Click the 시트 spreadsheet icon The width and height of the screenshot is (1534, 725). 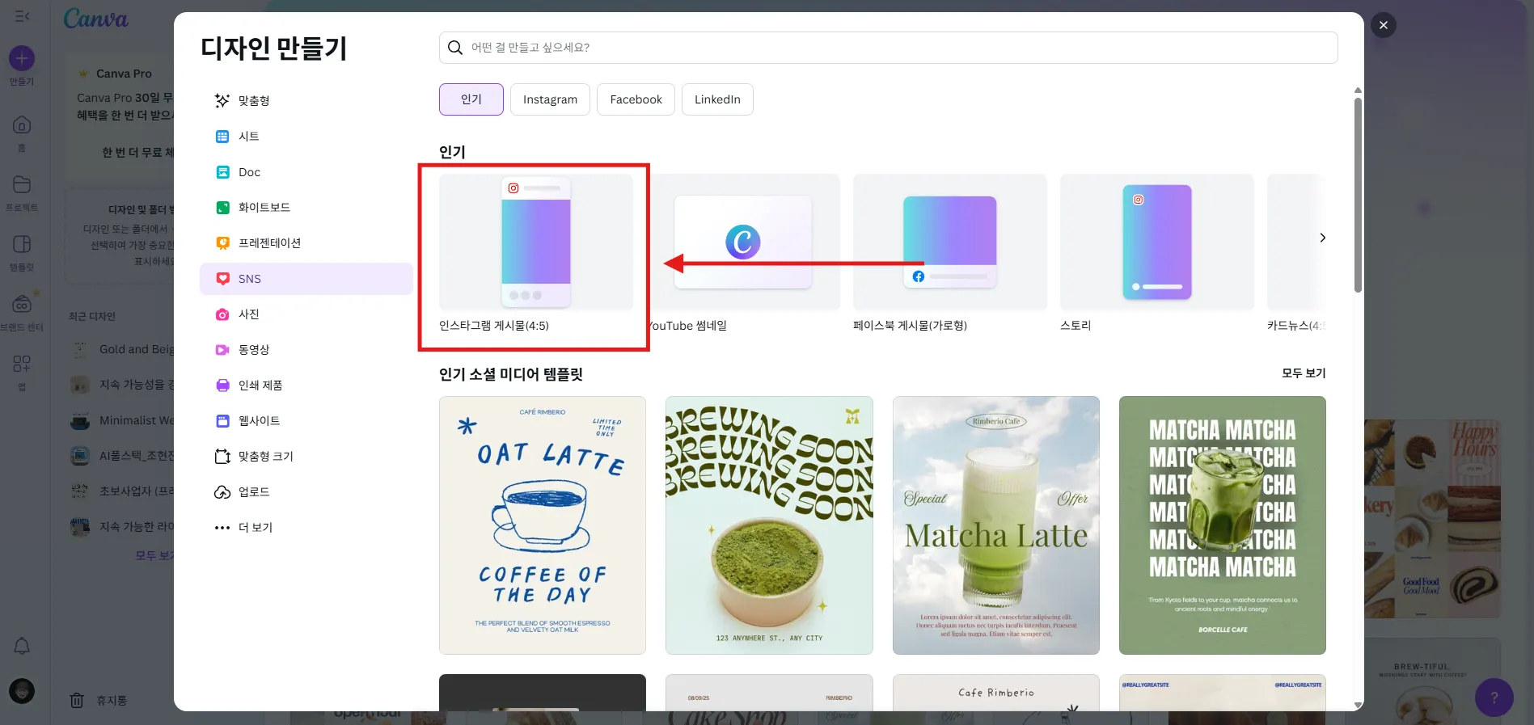click(x=222, y=137)
